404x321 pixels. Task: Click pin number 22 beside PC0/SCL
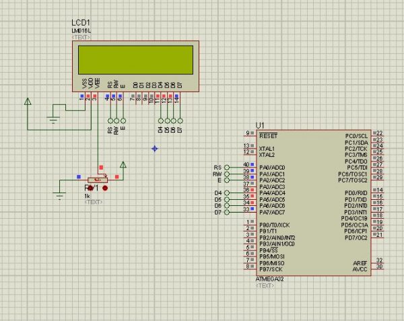[x=380, y=133]
